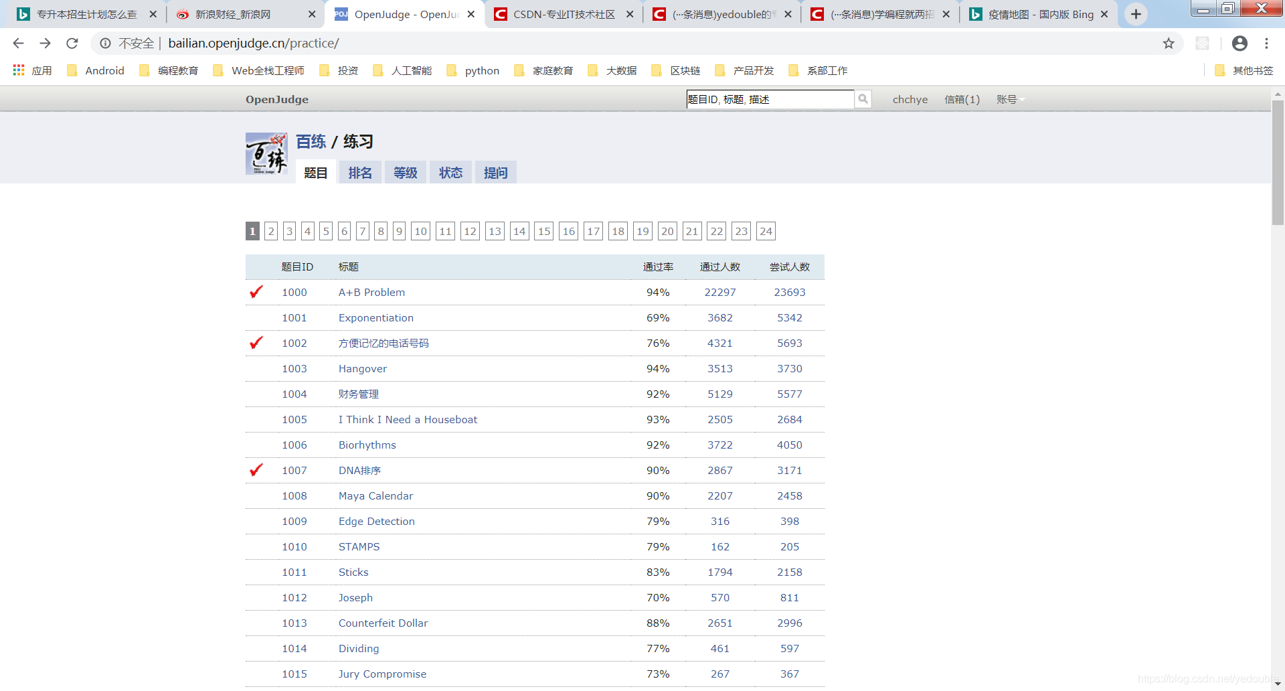Open Chrome three-dot menu
Screen dimensions: 1285x691
(x=1266, y=44)
